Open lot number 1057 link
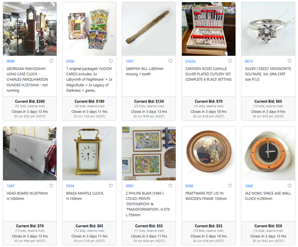298x247 pixels. [129, 61]
